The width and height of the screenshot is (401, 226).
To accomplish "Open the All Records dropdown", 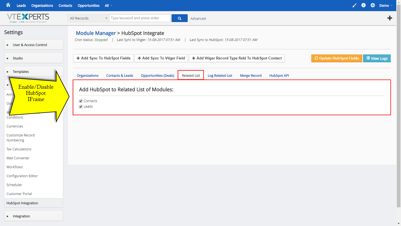I will click(x=88, y=18).
